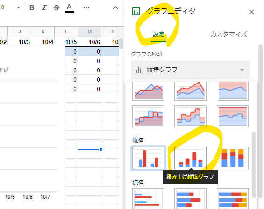Click the グラフの種類 label

coord(146,54)
